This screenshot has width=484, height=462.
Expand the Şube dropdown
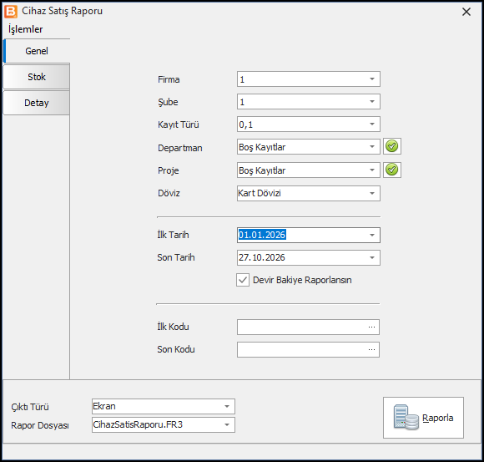[x=372, y=102]
